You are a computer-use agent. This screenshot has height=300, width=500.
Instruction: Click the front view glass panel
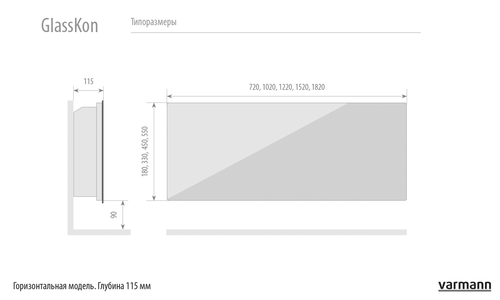click(287, 151)
